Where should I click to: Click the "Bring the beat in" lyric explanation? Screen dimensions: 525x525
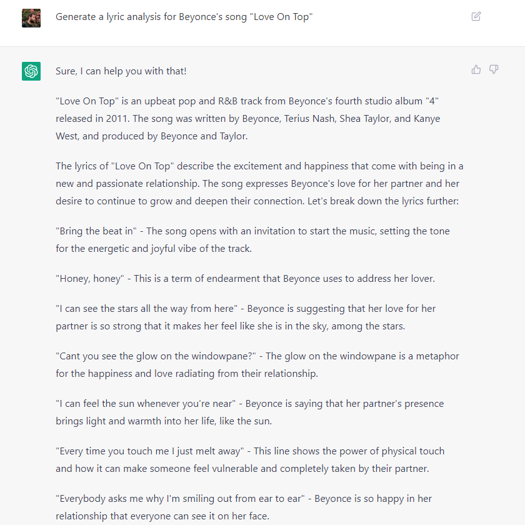coord(252,240)
